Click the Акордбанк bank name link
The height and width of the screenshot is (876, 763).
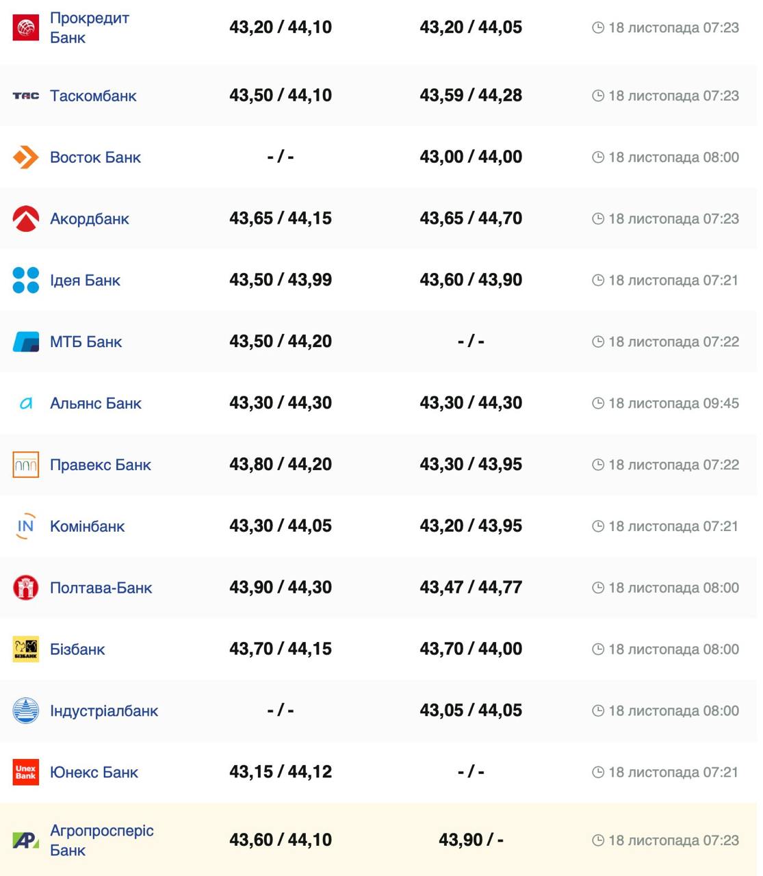tap(90, 219)
